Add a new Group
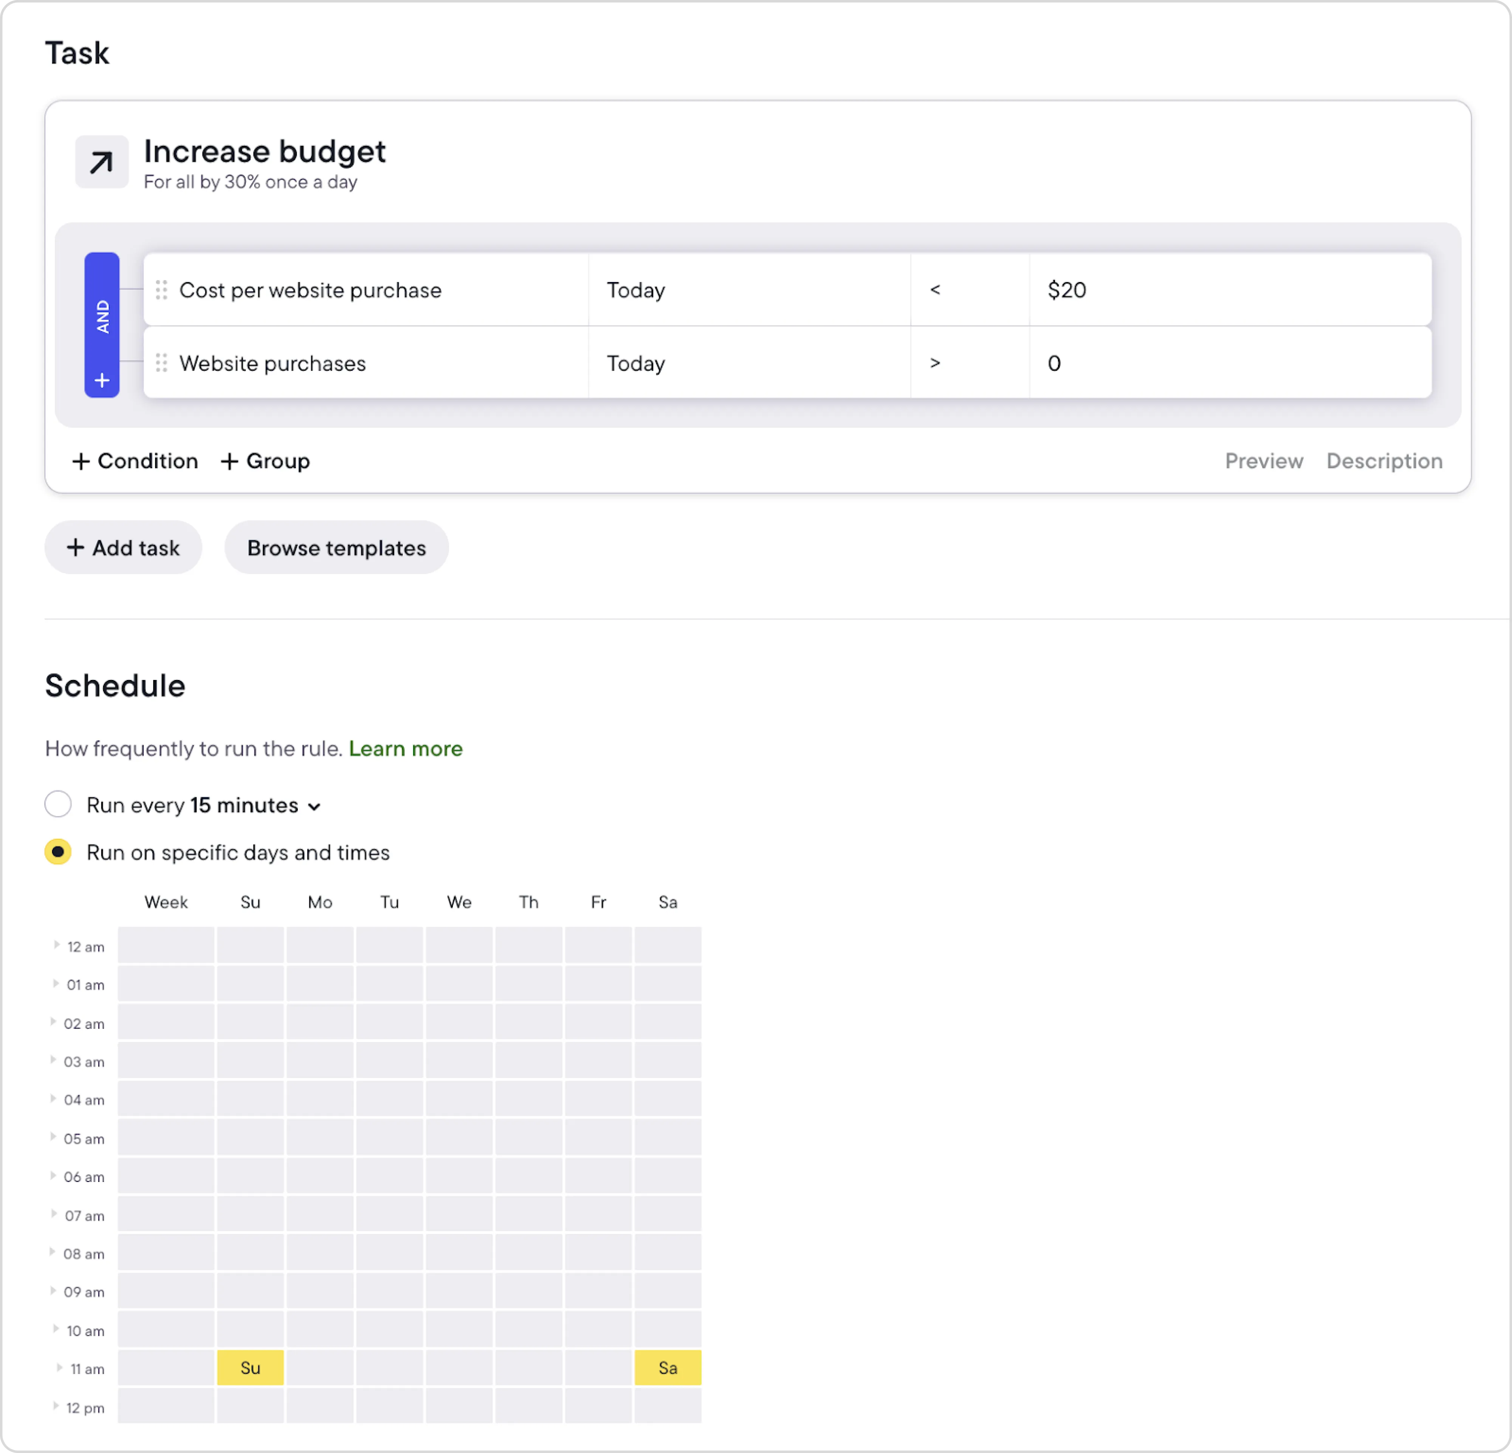The image size is (1512, 1453). click(x=265, y=461)
